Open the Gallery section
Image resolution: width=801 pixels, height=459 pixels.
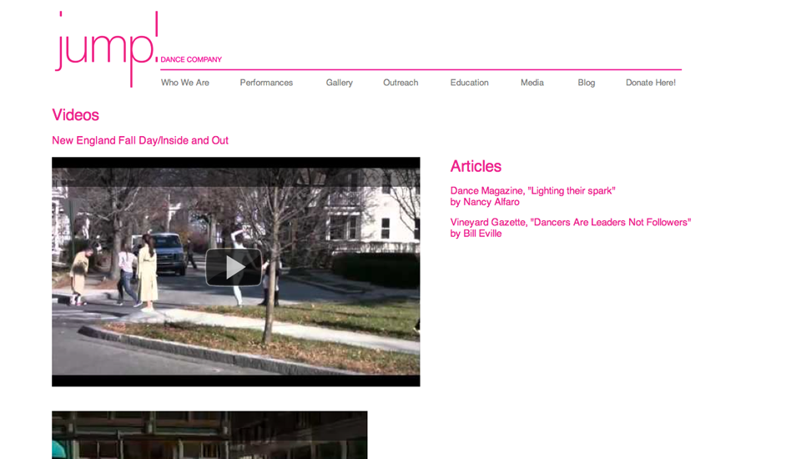[x=339, y=83]
